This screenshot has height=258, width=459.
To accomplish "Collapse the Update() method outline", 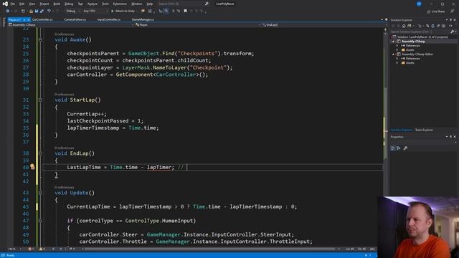I will 40,193.
